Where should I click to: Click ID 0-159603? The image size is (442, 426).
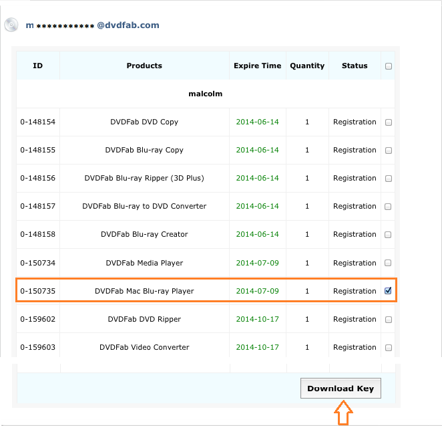click(x=38, y=347)
